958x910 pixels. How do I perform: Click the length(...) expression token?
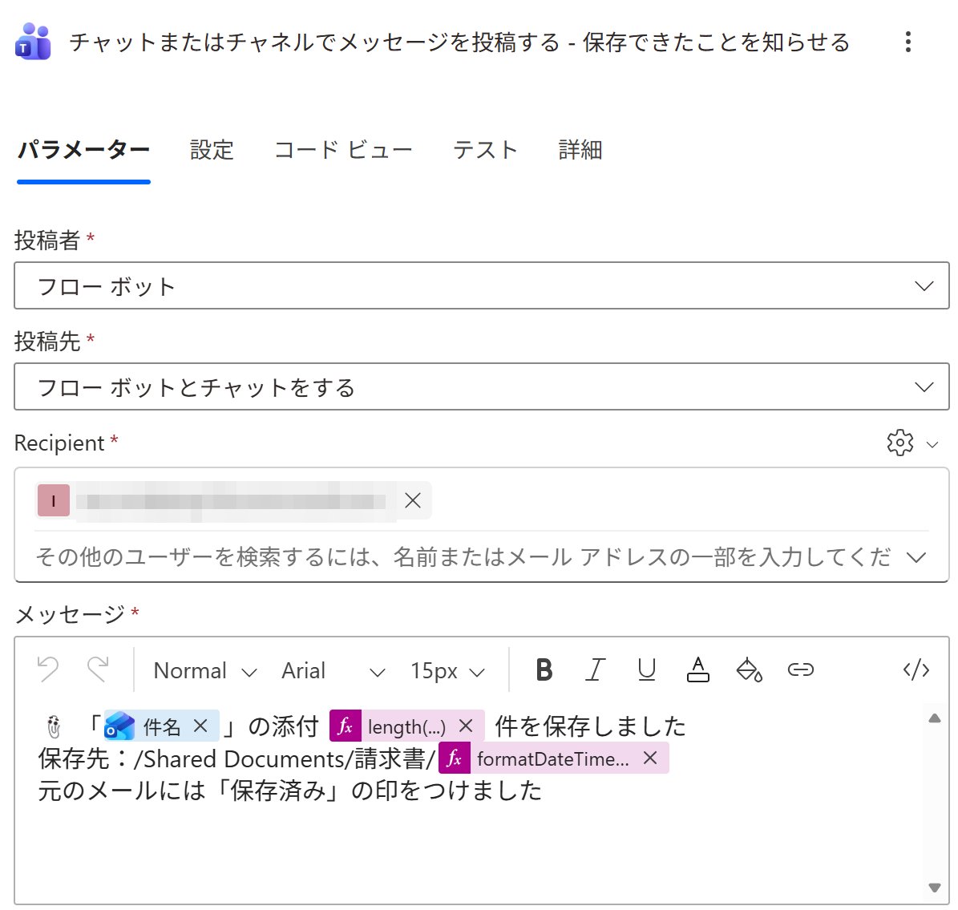407,726
